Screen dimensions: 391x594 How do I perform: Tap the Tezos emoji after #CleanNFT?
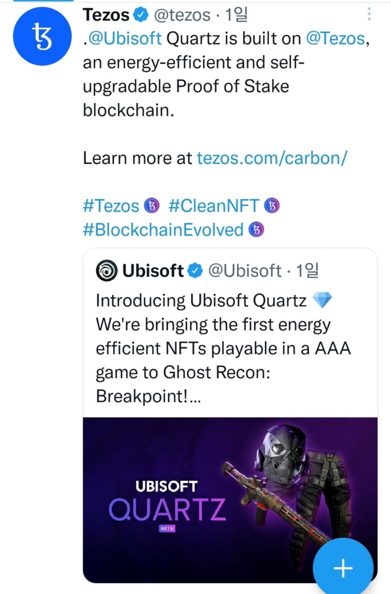tap(272, 206)
